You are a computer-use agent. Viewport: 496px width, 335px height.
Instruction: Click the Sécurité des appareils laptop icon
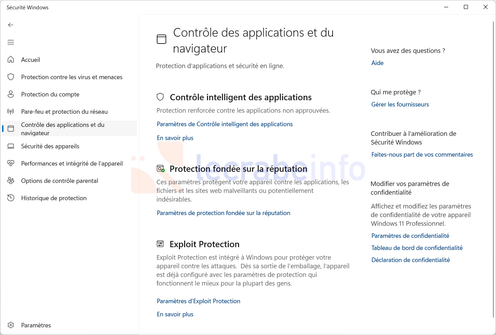[11, 146]
